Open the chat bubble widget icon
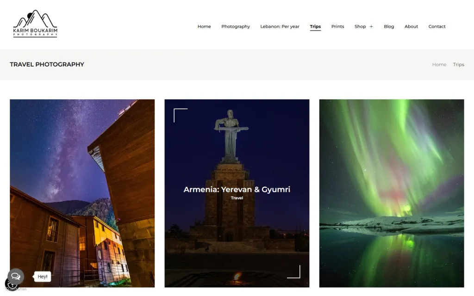 (x=16, y=277)
